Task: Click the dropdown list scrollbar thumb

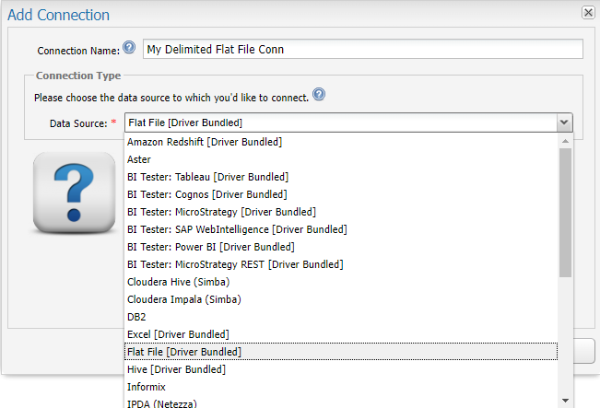Action: [565, 213]
